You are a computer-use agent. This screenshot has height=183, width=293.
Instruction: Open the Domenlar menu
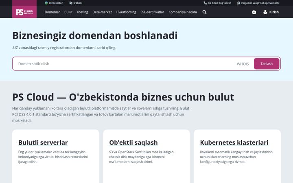tap(52, 12)
